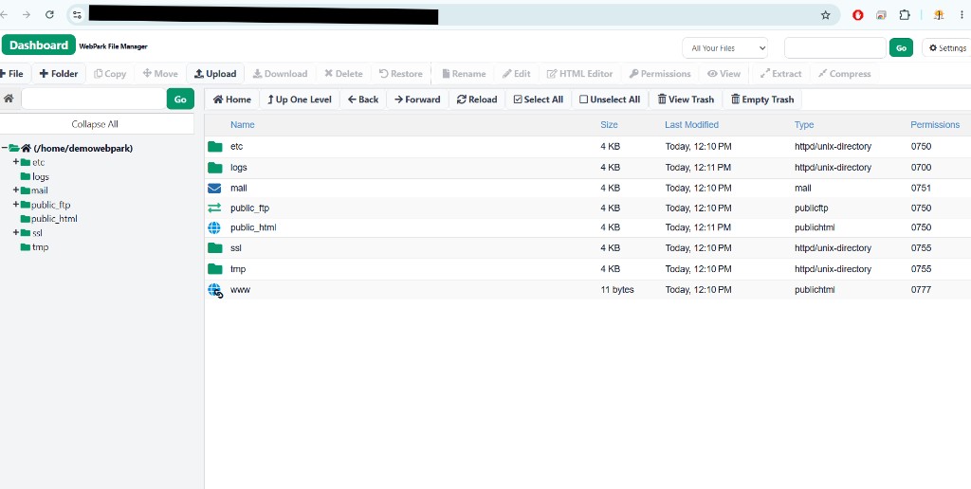Sort files by Last Modified column

691,124
